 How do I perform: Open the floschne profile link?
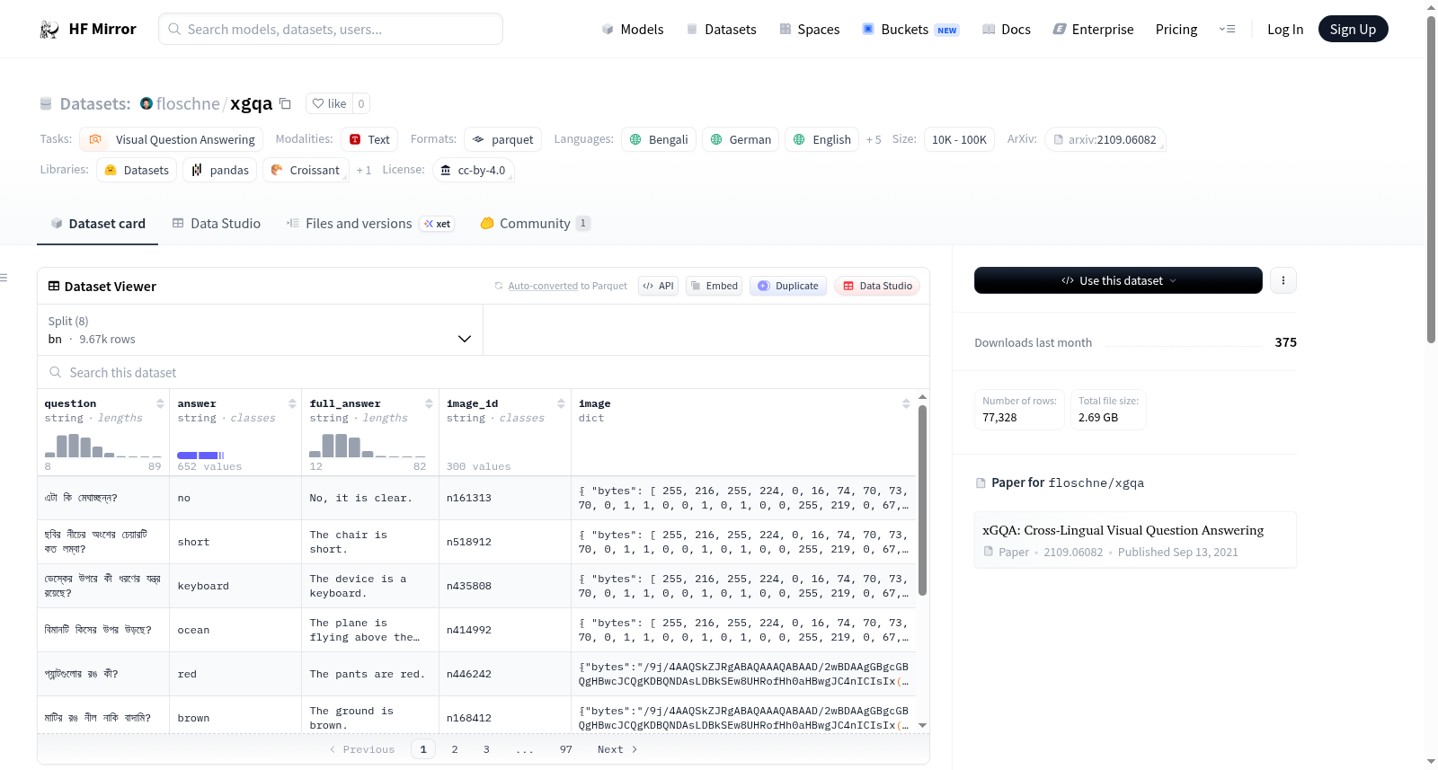188,103
